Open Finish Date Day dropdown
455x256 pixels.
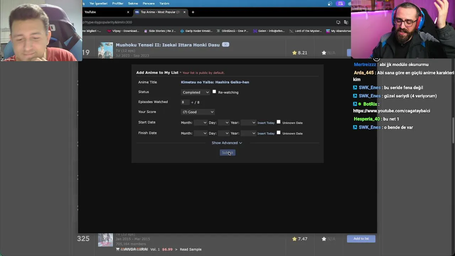point(223,133)
